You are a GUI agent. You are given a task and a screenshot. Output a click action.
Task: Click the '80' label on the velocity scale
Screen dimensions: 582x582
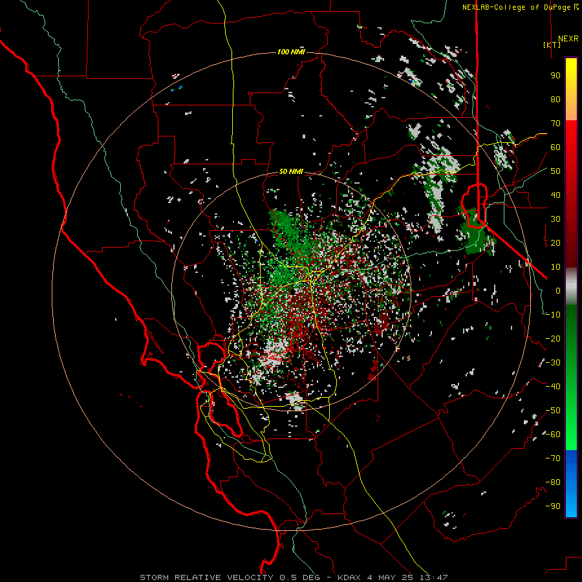tap(555, 99)
